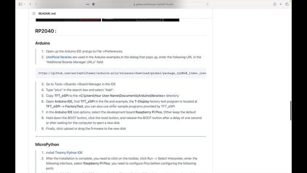Go forward to the next page
This screenshot has width=307, height=173.
click(36, 4)
